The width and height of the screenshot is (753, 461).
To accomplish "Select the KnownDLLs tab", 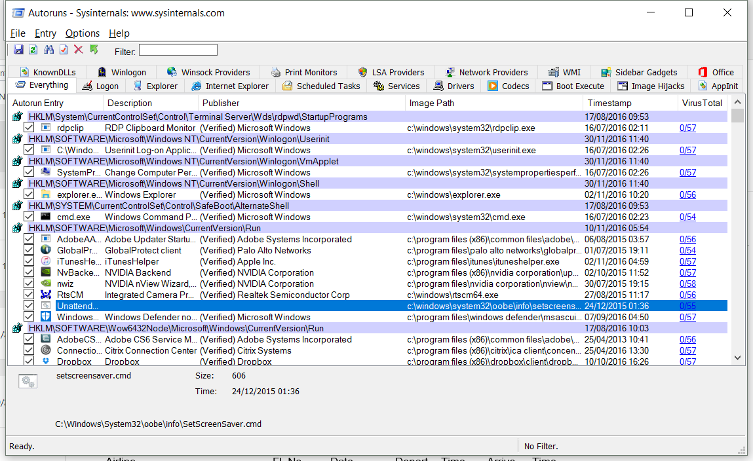I will click(x=48, y=72).
